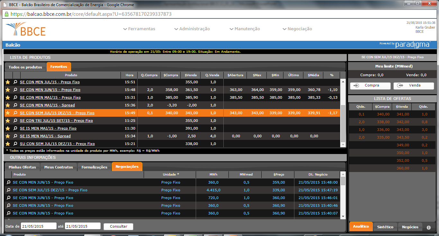Viewport: 439px width, 236px height.
Task: Click the Compra button
Action: pyautogui.click(x=370, y=86)
